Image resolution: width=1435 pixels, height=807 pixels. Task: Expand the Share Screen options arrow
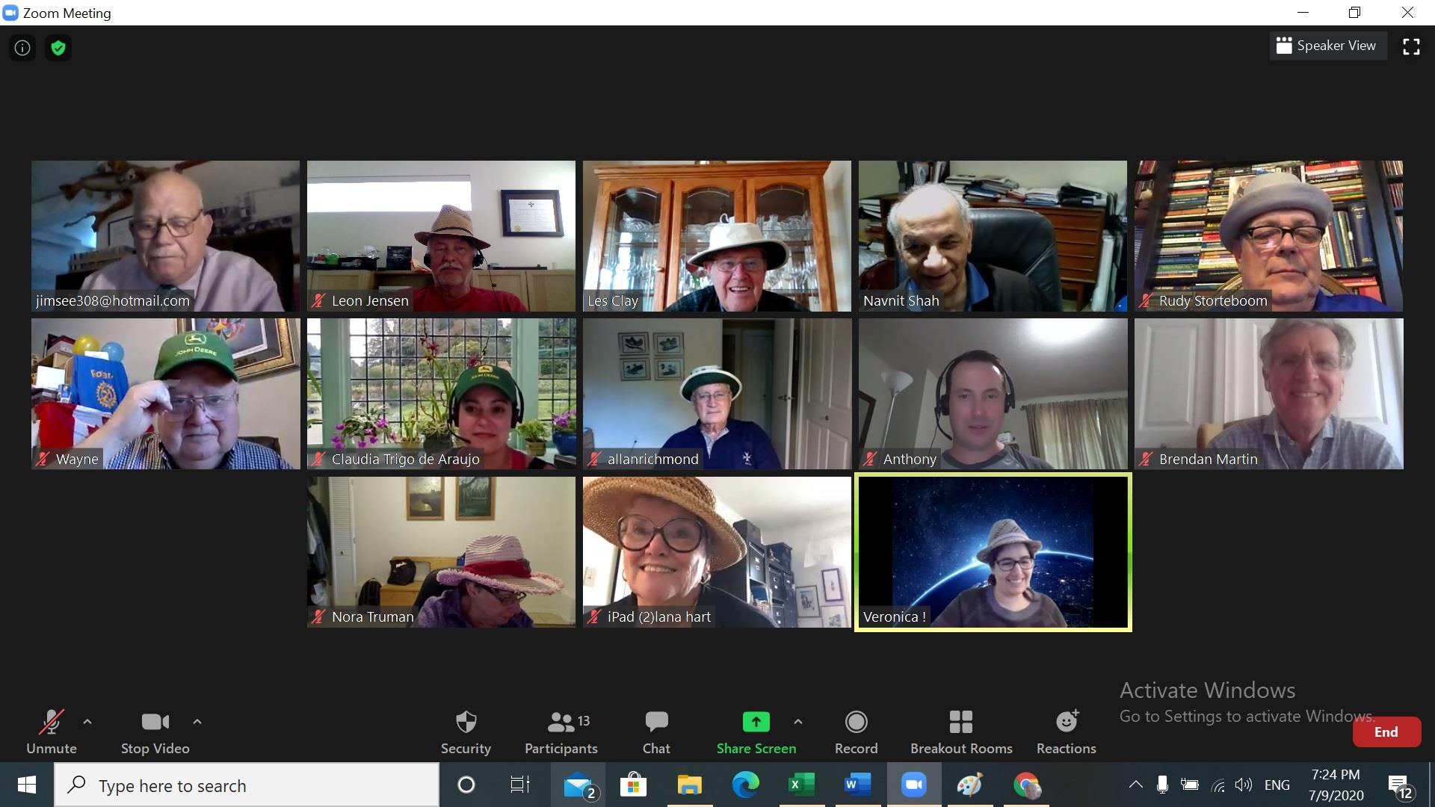point(798,722)
